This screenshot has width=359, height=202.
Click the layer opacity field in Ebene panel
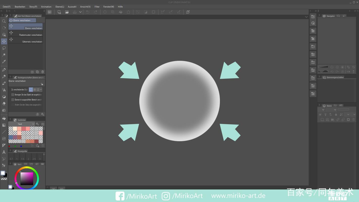(x=343, y=110)
